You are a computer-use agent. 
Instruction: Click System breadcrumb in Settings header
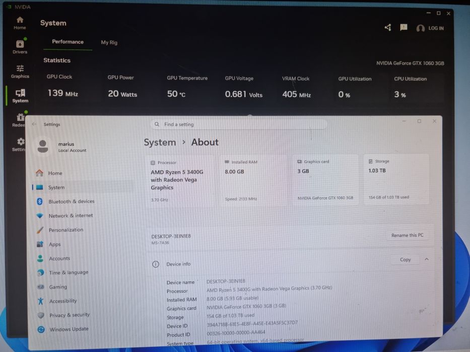[160, 142]
